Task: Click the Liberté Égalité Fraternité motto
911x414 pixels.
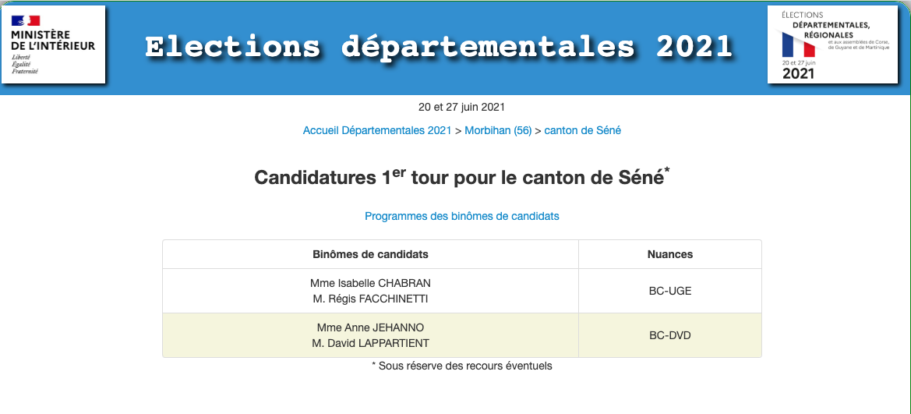Action: coord(25,65)
